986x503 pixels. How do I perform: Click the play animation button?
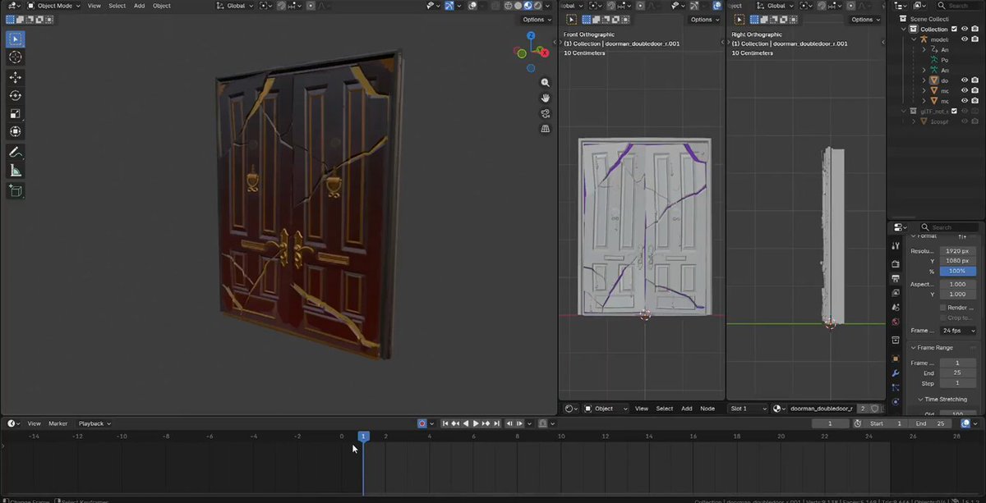(476, 423)
